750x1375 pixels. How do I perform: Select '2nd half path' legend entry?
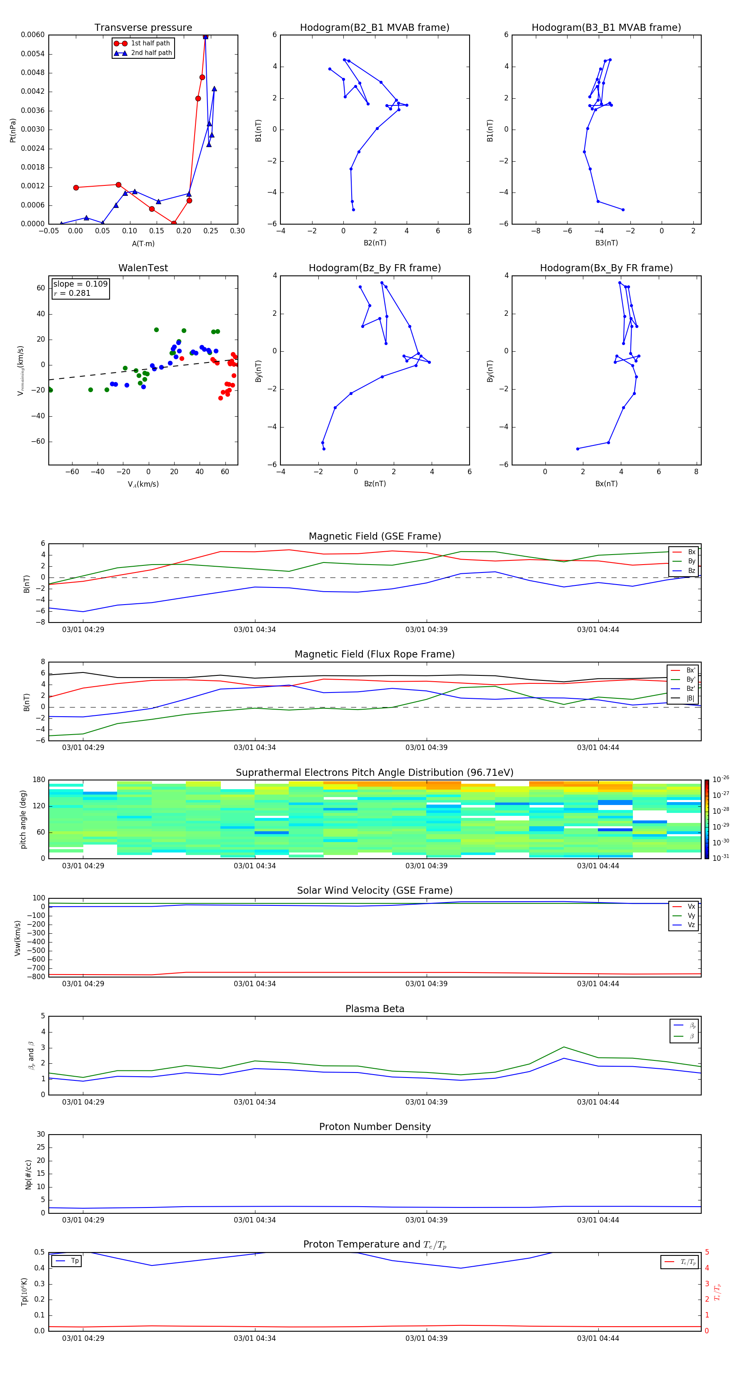coord(143,53)
